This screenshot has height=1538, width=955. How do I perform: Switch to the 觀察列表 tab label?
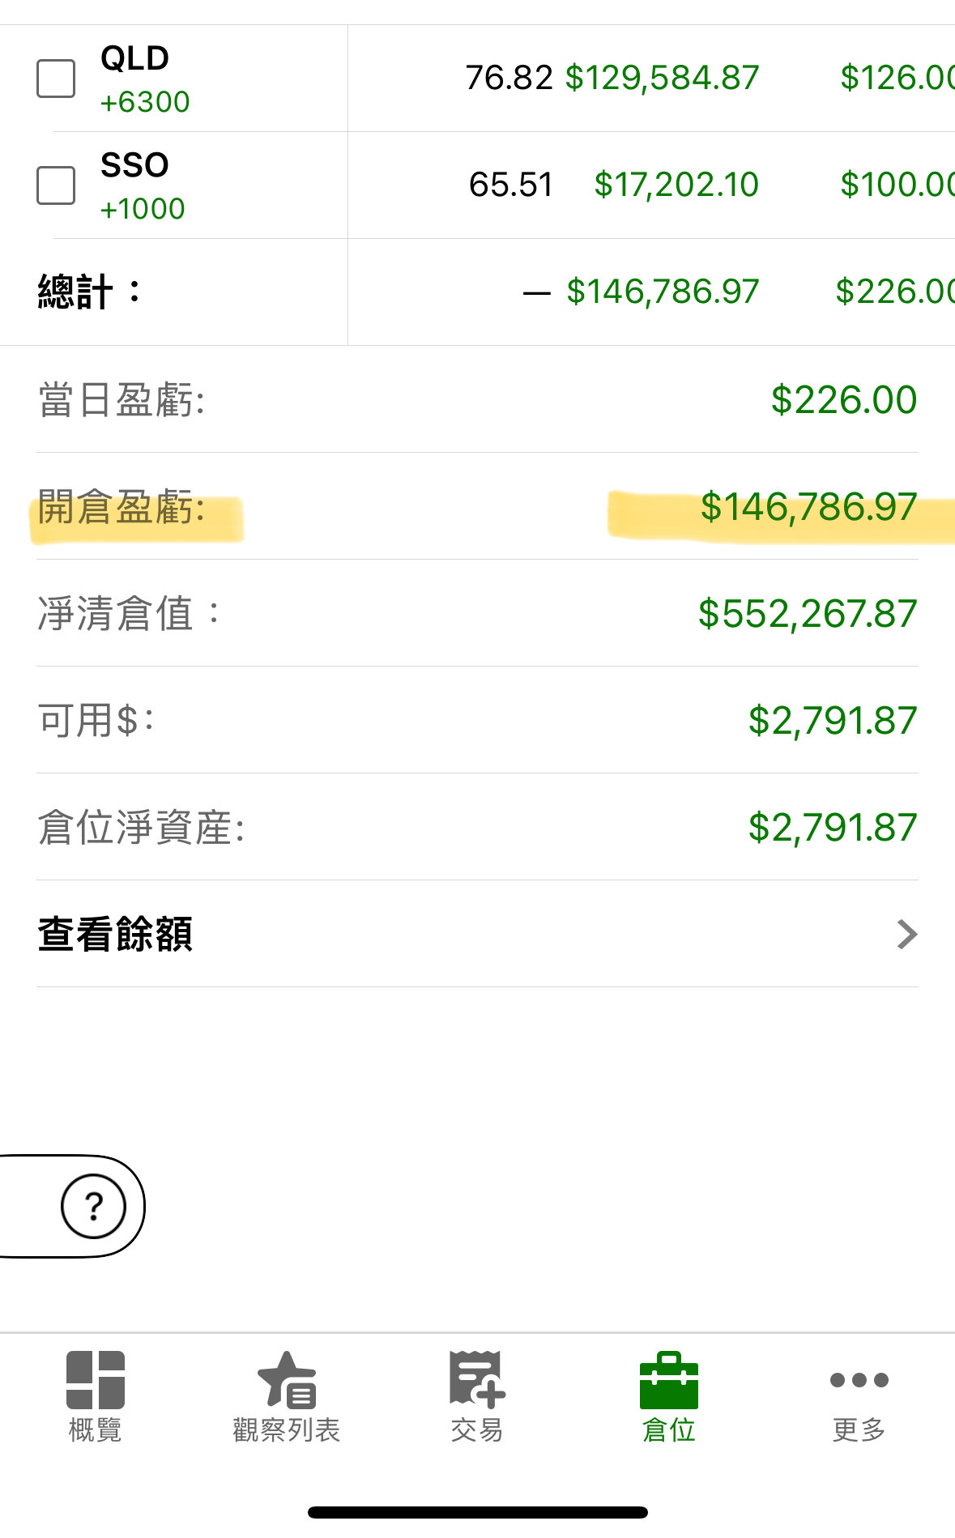coord(287,1430)
